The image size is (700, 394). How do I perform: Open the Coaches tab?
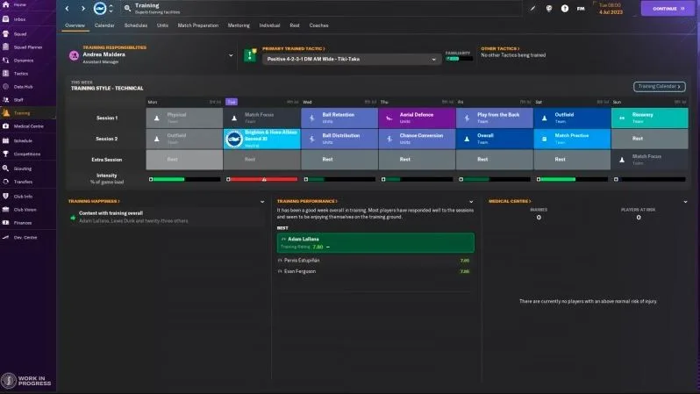point(318,25)
